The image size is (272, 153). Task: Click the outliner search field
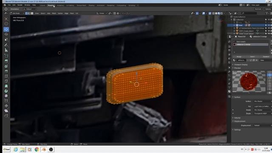point(249,13)
